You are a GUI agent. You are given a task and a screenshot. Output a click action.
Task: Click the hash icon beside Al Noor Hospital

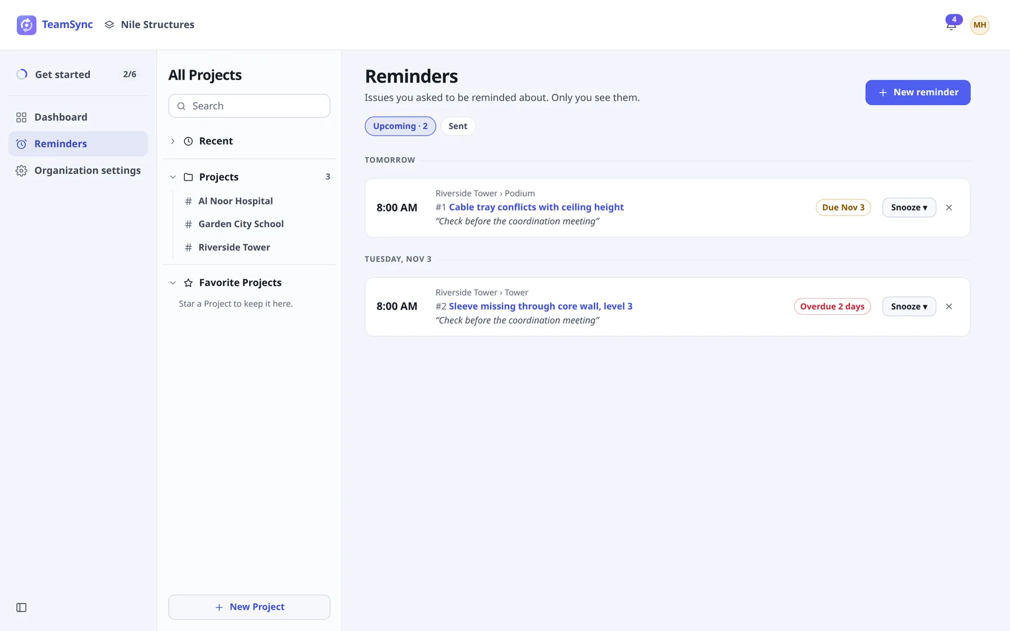click(x=189, y=201)
